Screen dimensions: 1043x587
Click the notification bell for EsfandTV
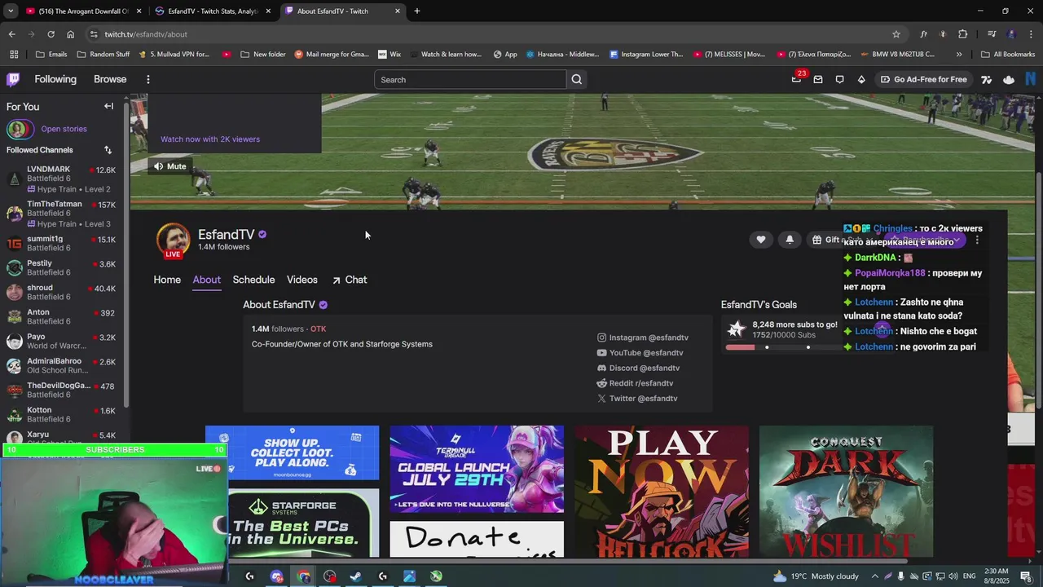pos(790,239)
